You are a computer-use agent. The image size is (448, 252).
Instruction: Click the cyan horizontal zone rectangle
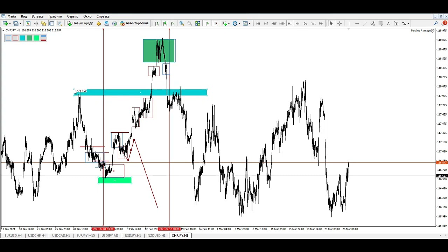140,92
